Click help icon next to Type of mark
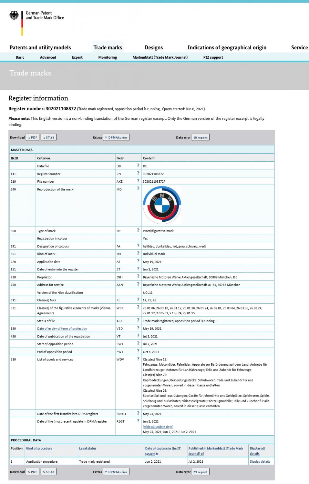The height and width of the screenshot is (484, 309). (x=138, y=230)
